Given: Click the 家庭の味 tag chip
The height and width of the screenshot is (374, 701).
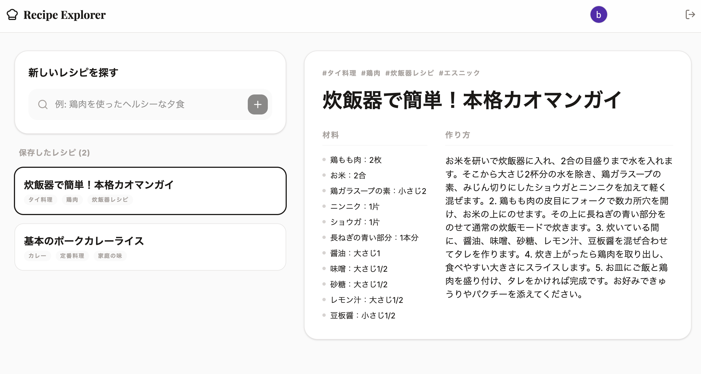Looking at the screenshot, I should pyautogui.click(x=110, y=256).
